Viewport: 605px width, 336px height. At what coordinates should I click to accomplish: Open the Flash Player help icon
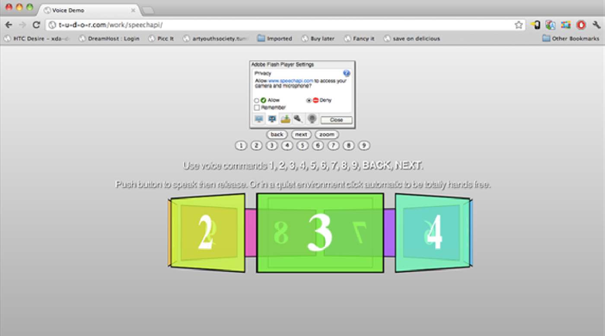pos(346,73)
